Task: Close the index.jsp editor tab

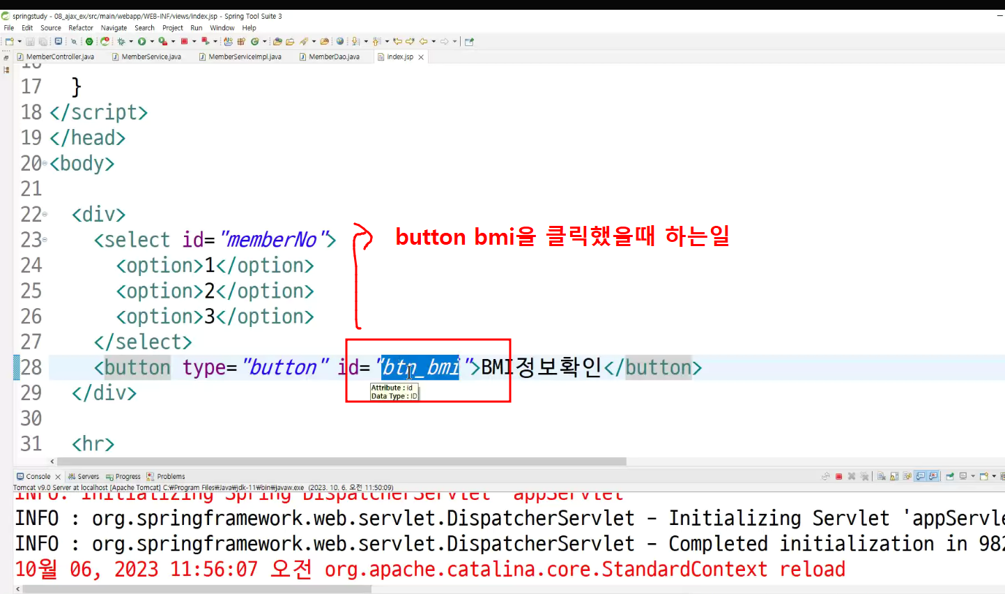Action: 421,57
